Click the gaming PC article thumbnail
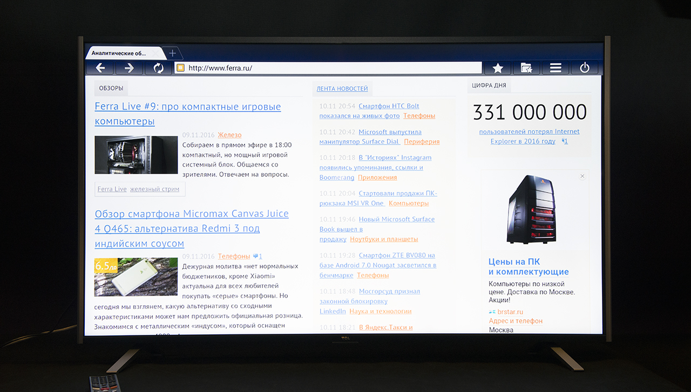The image size is (691, 392). [x=136, y=155]
